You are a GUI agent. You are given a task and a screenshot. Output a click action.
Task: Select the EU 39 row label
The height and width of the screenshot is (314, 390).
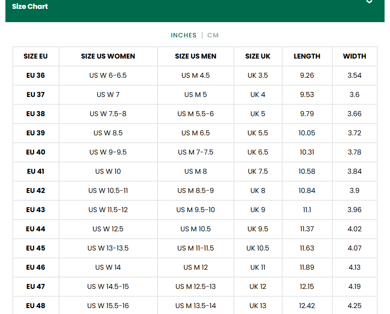[35, 133]
